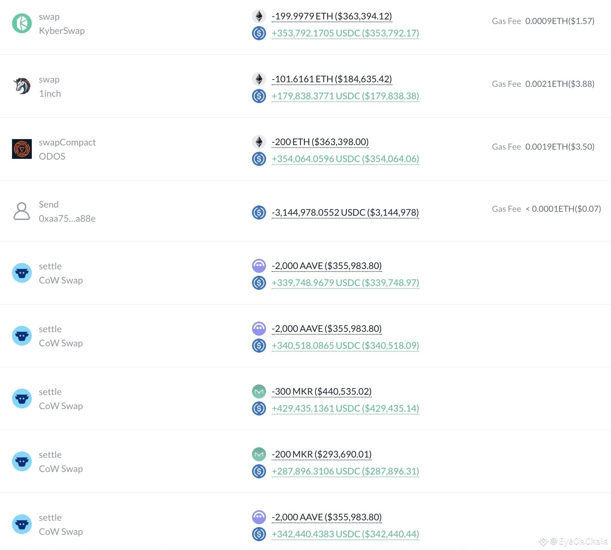This screenshot has height=550, width=611.
Task: Click the person icon beside the Send transaction
Action: (22, 211)
